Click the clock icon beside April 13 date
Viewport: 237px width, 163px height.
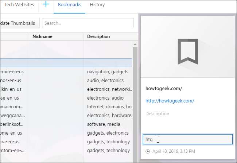(x=147, y=151)
